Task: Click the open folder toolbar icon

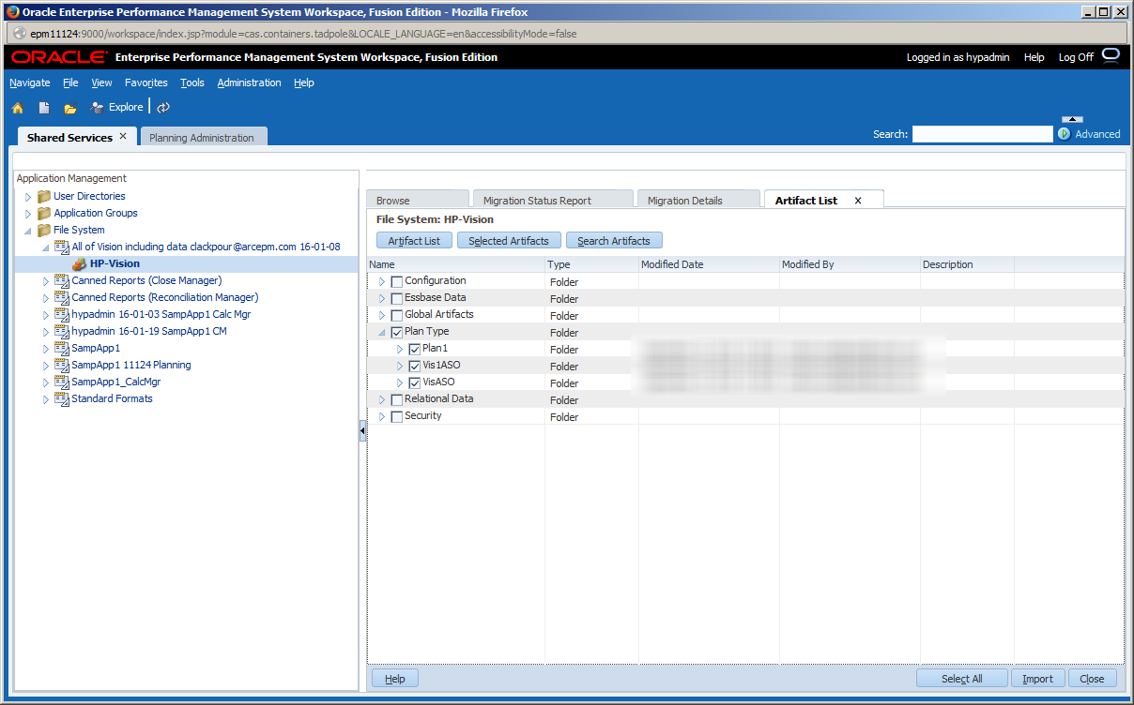Action: [69, 108]
